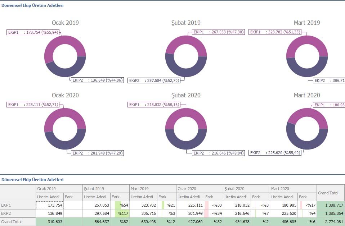Click the EKİP1 173.754 label on Ocak 2019 chart
The height and width of the screenshot is (226, 345).
coord(33,32)
